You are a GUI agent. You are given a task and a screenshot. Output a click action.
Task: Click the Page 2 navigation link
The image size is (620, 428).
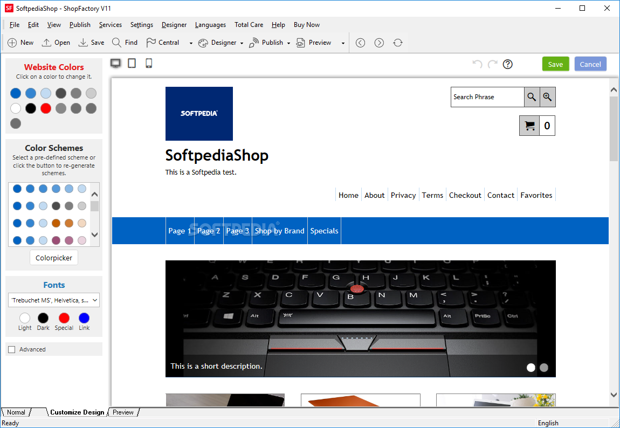click(209, 231)
